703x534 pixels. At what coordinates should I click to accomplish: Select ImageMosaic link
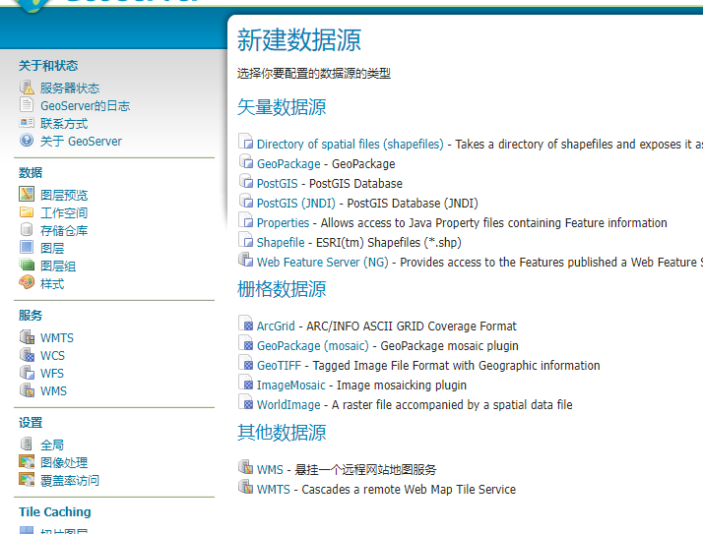click(x=291, y=386)
